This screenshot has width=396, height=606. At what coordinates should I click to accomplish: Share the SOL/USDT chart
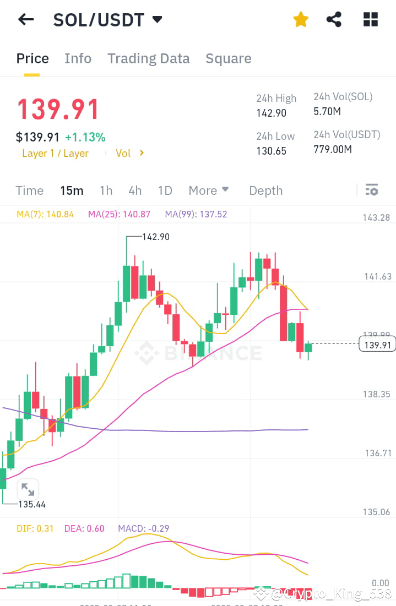click(x=334, y=19)
